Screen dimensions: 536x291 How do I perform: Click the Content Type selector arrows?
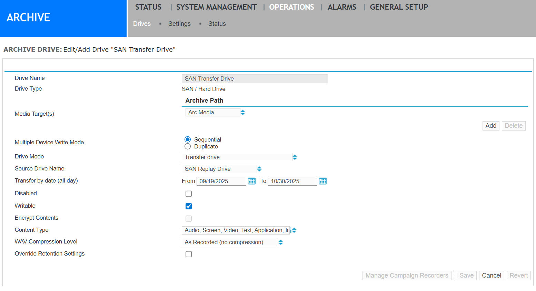pos(294,230)
